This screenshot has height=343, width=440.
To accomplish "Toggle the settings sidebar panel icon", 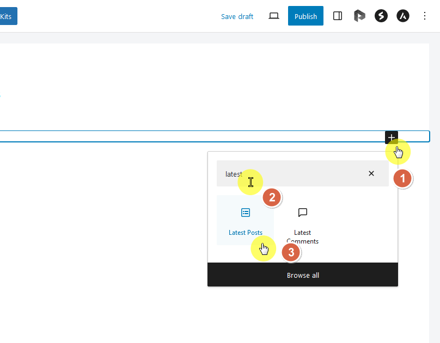I will click(338, 16).
